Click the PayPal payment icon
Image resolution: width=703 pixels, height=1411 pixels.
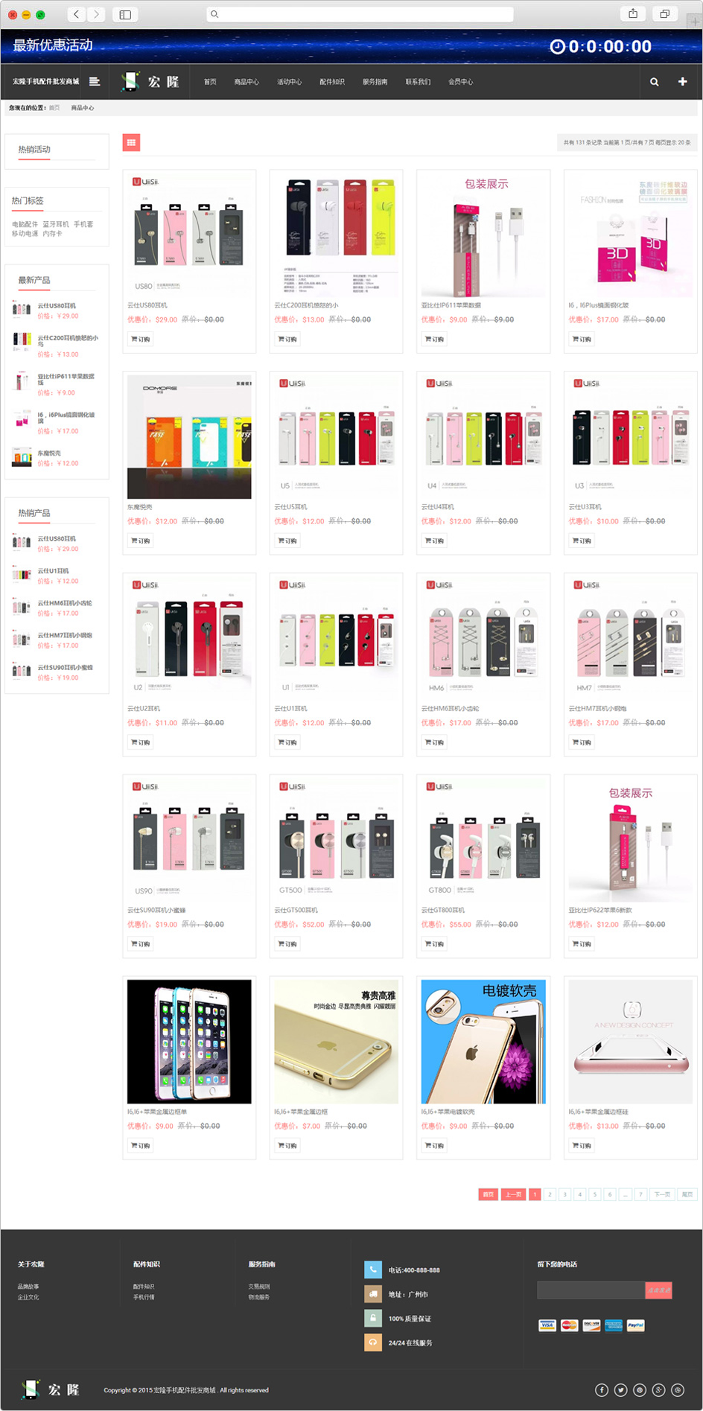pyautogui.click(x=635, y=1325)
